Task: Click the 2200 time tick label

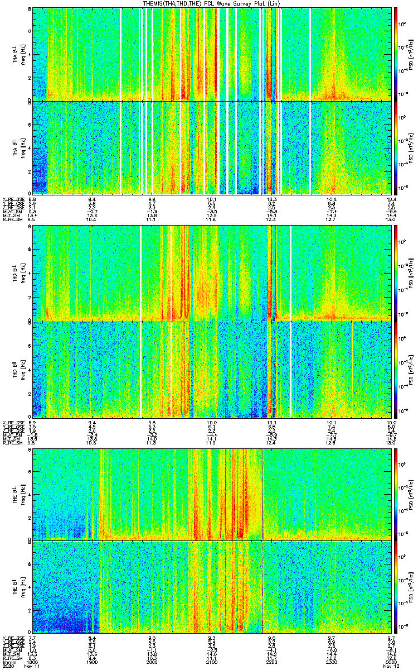Action: click(x=272, y=663)
